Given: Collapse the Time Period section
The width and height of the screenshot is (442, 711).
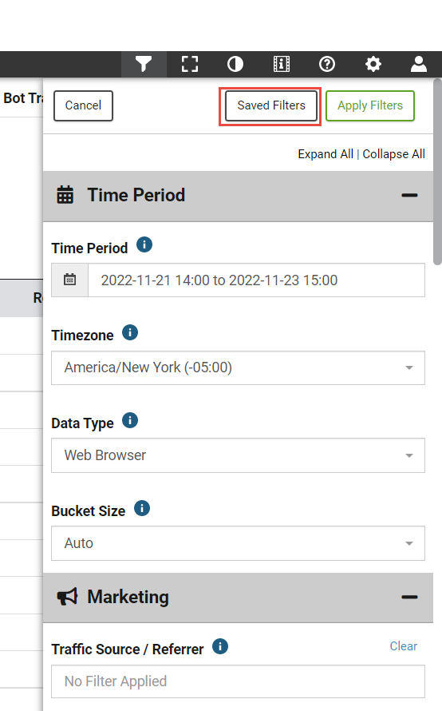Looking at the screenshot, I should tap(409, 196).
